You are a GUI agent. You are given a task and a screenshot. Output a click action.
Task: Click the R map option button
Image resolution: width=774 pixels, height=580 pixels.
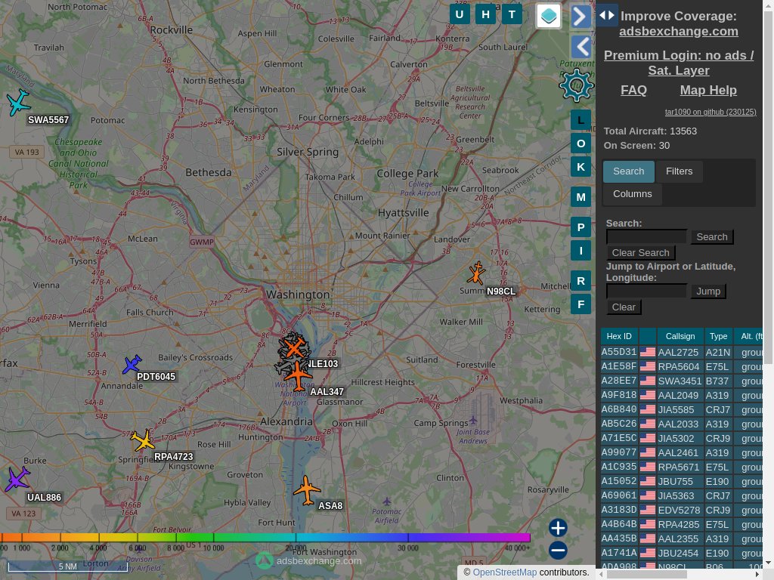pos(581,281)
